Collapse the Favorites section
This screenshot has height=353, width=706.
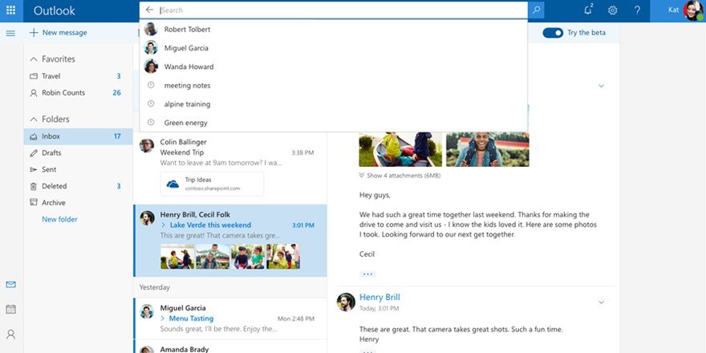click(x=34, y=59)
